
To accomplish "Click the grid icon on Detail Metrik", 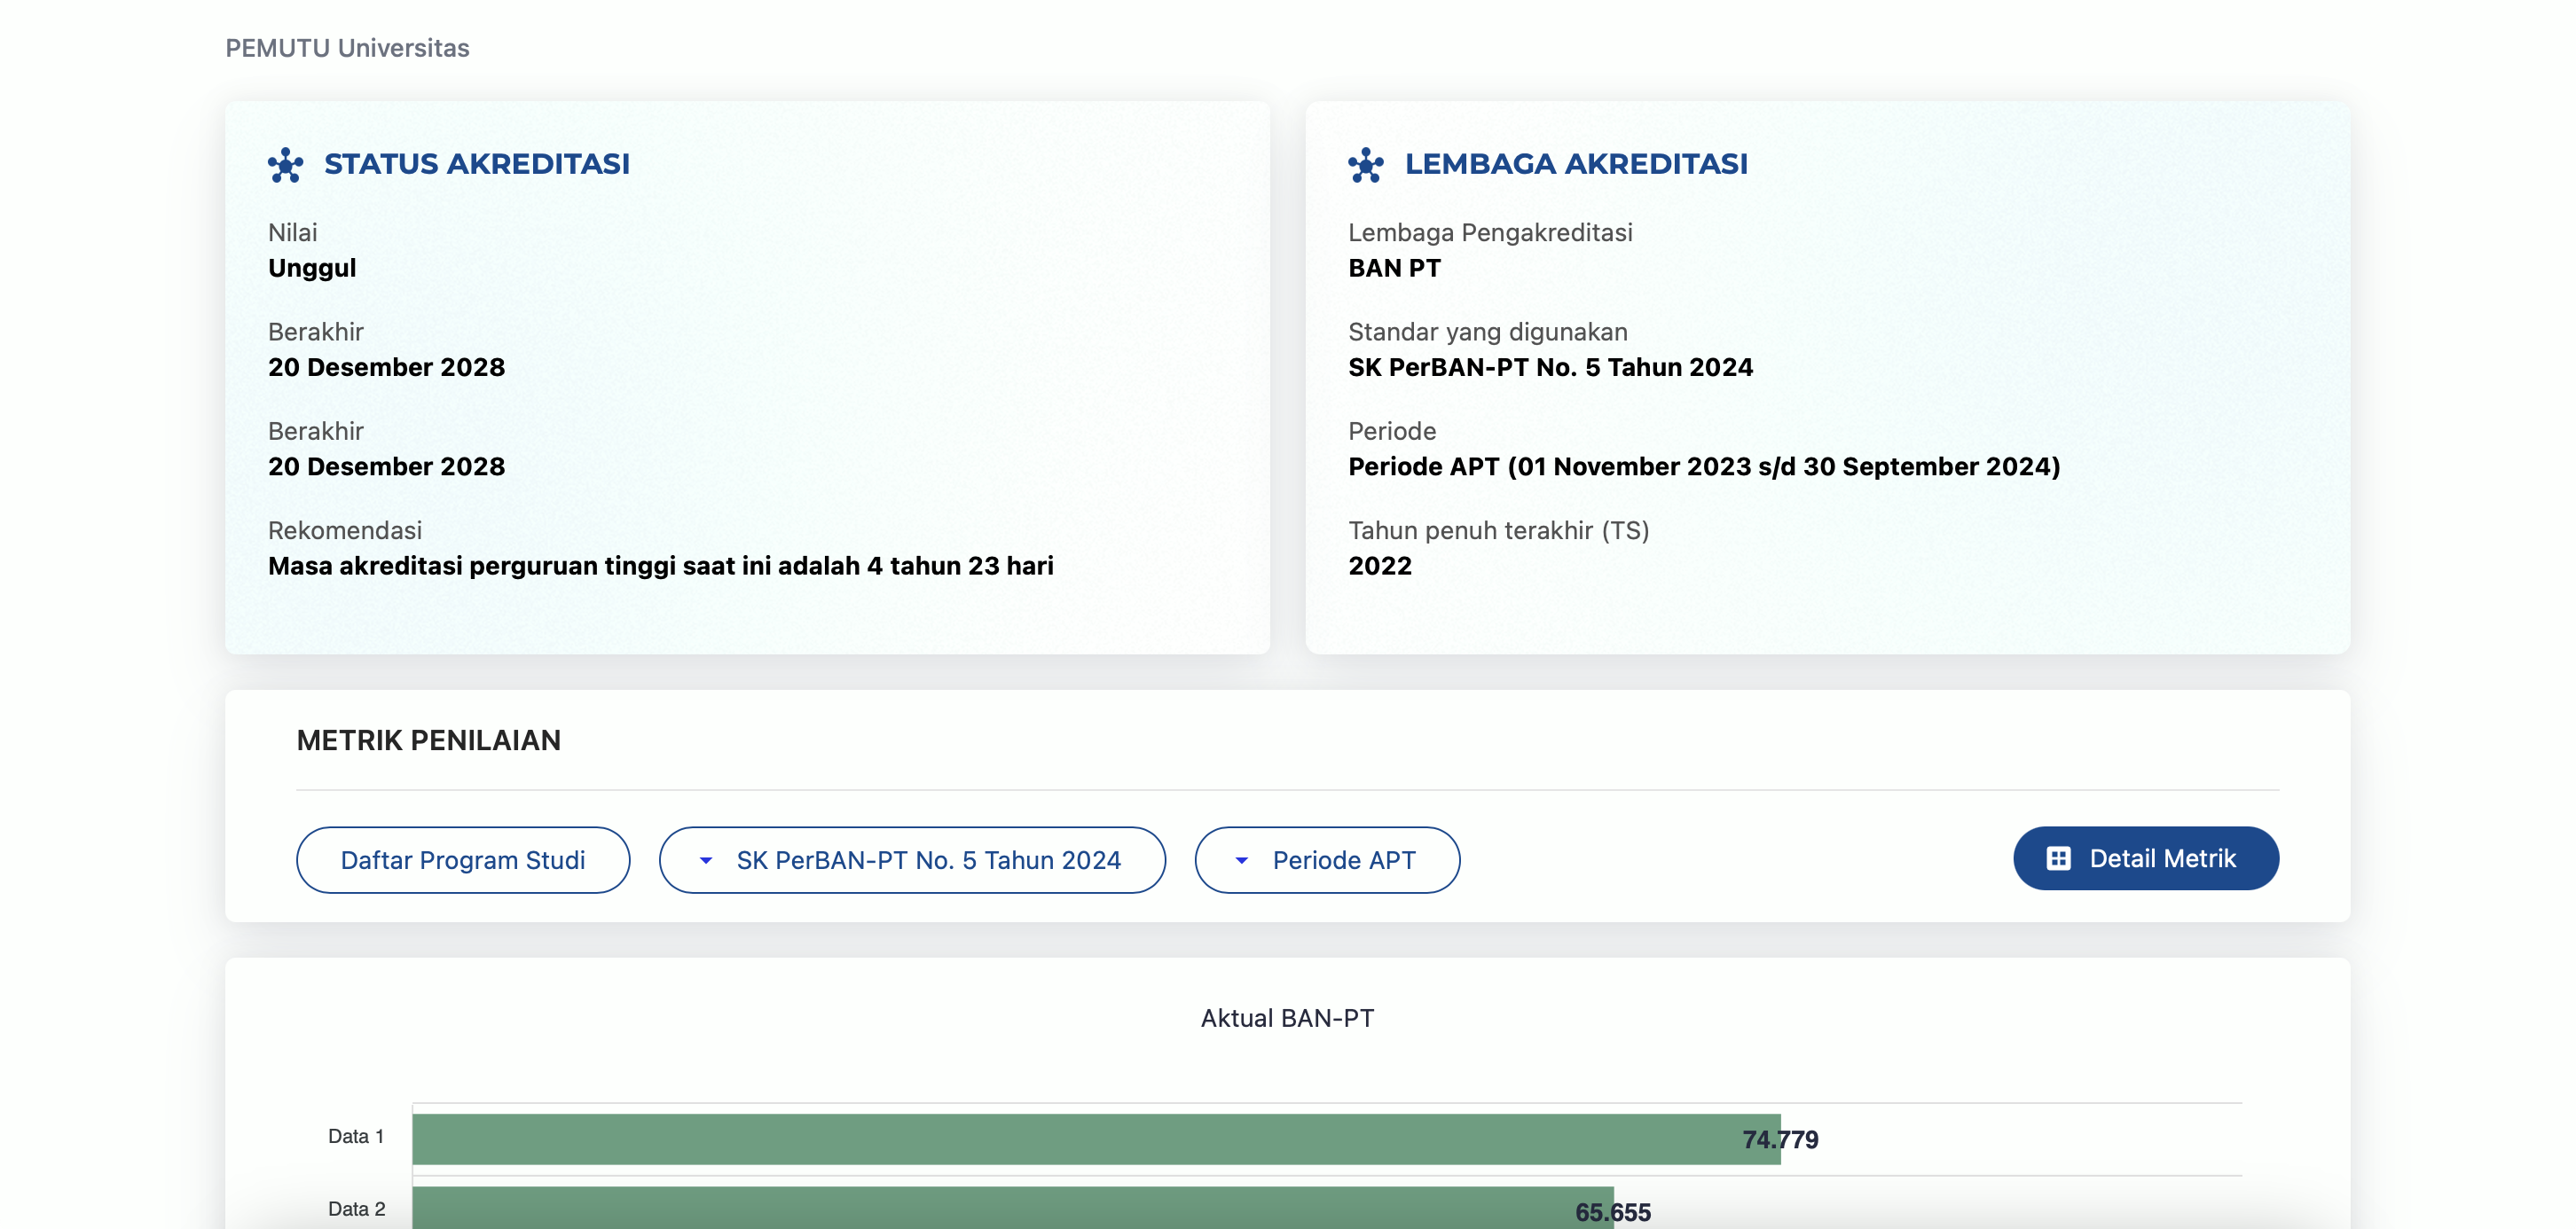I will tap(2058, 858).
